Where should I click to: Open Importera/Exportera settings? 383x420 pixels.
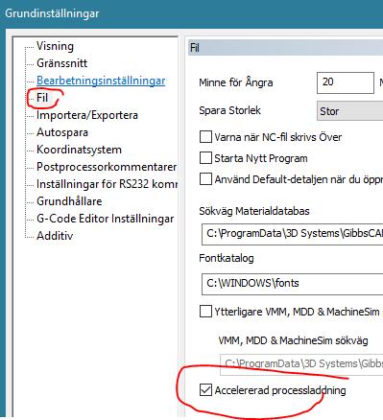coord(87,115)
